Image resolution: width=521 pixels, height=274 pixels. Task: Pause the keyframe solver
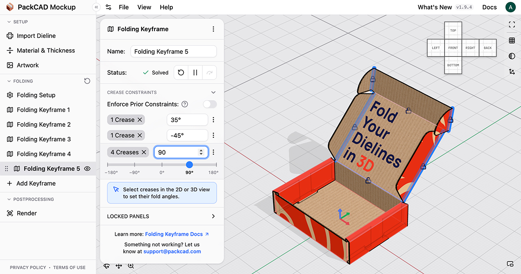point(195,73)
